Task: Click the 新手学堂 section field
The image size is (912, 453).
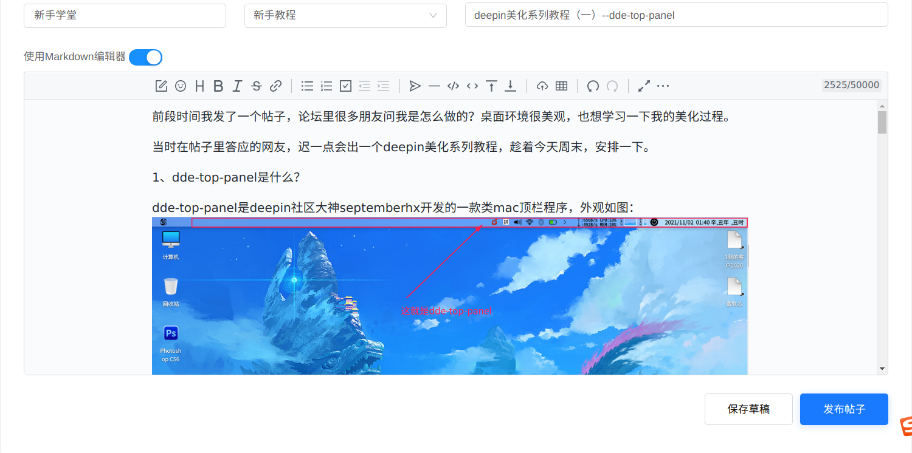Action: 125,15
